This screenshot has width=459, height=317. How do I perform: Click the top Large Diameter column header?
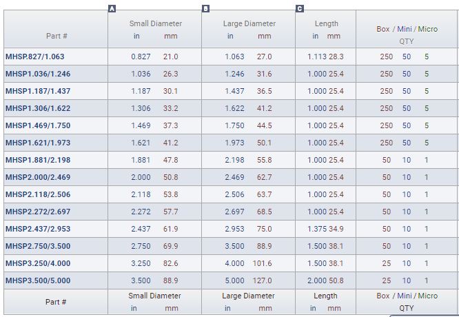click(248, 23)
